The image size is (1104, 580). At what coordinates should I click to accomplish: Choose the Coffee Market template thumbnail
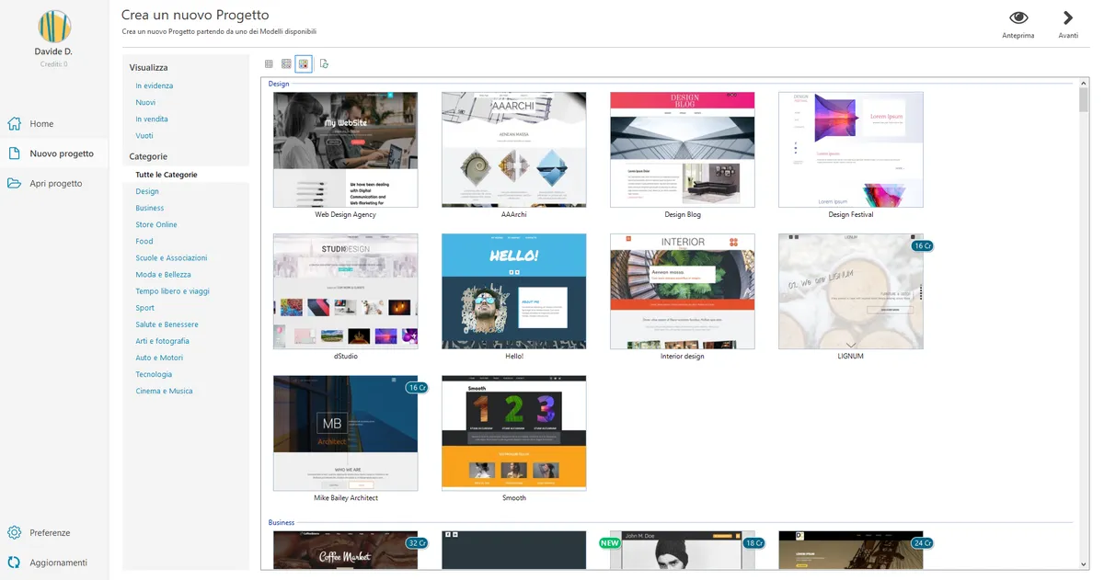[345, 550]
